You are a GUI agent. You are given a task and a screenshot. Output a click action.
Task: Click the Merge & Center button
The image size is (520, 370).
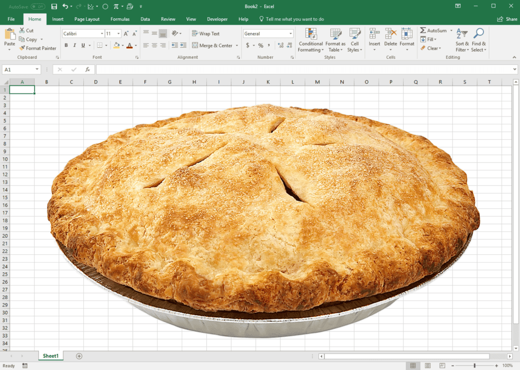pyautogui.click(x=212, y=45)
